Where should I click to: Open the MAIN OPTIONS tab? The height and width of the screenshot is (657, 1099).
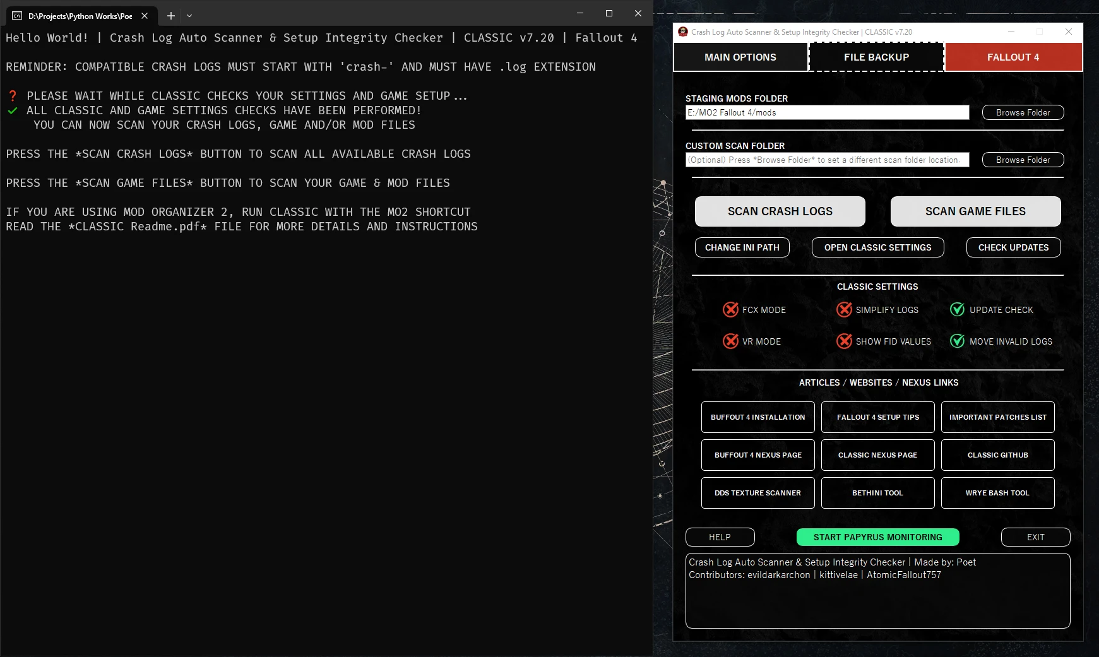pyautogui.click(x=740, y=57)
